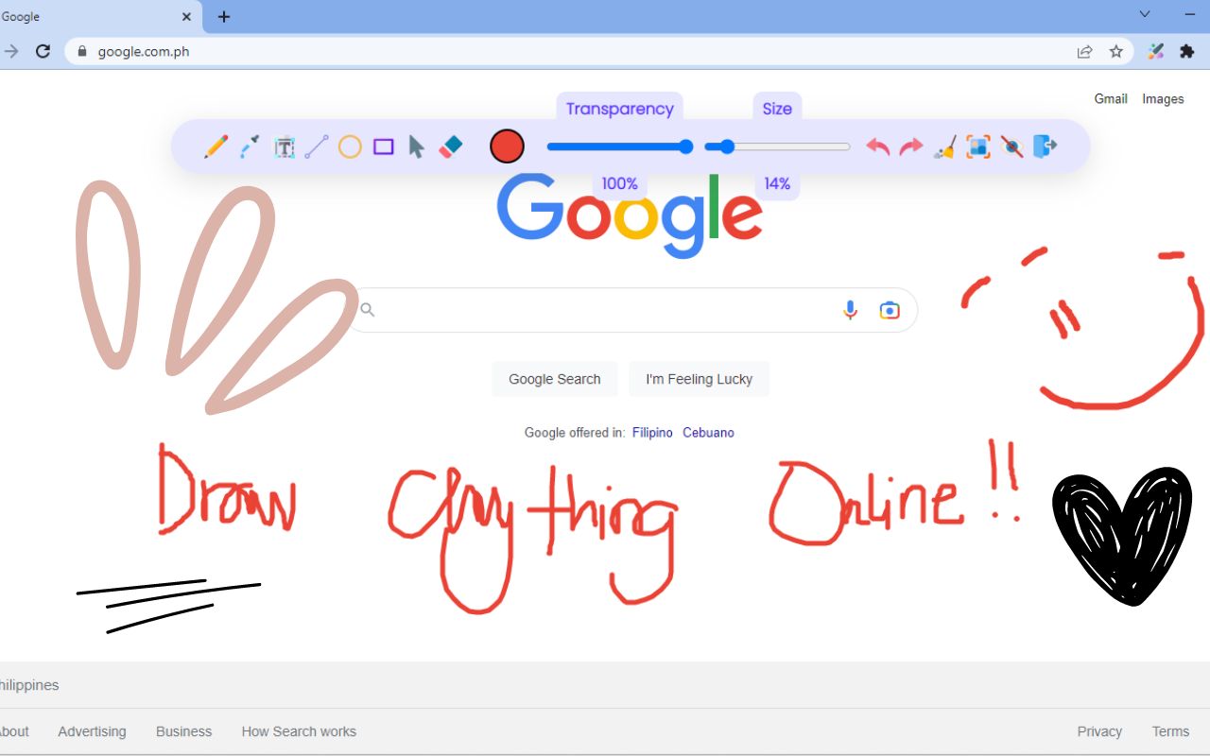Select the pencil drawing tool
This screenshot has height=756, width=1210.
pyautogui.click(x=216, y=146)
